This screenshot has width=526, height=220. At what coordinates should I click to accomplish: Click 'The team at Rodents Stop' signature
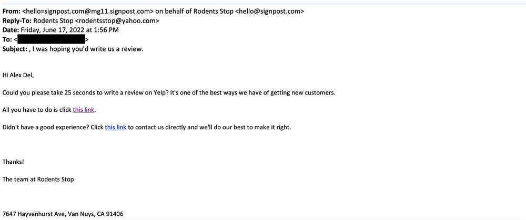tap(38, 179)
